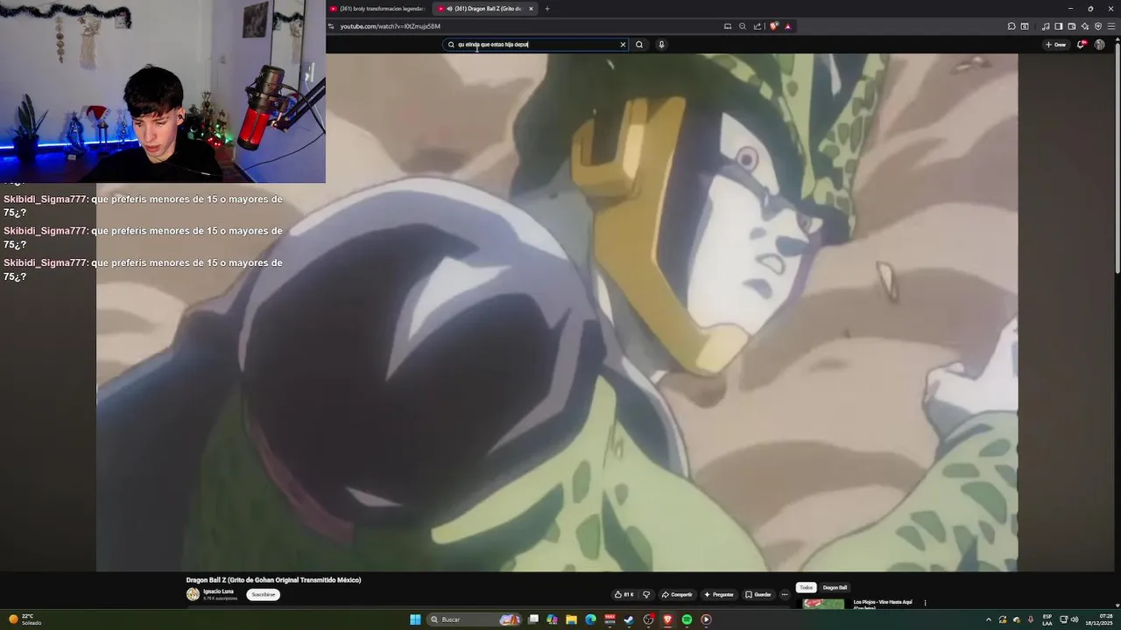Screen dimensions: 1121x630
Task: Click the taskbar Buscar search box
Action: (x=474, y=619)
